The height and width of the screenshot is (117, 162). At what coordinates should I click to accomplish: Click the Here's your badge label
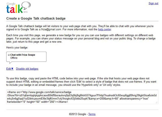pos(17,48)
